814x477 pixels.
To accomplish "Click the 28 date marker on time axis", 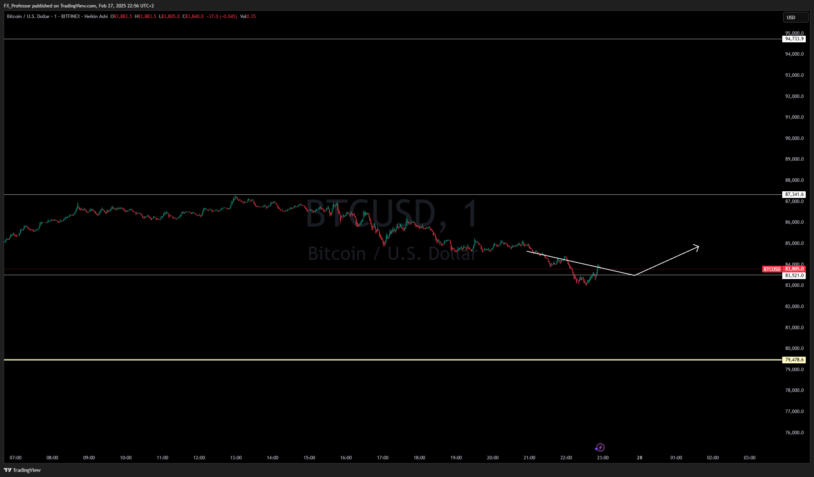I will click(640, 457).
